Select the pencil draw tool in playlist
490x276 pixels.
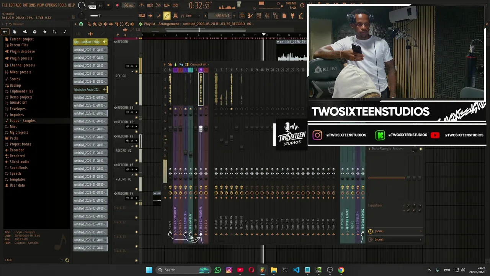pyautogui.click(x=89, y=24)
